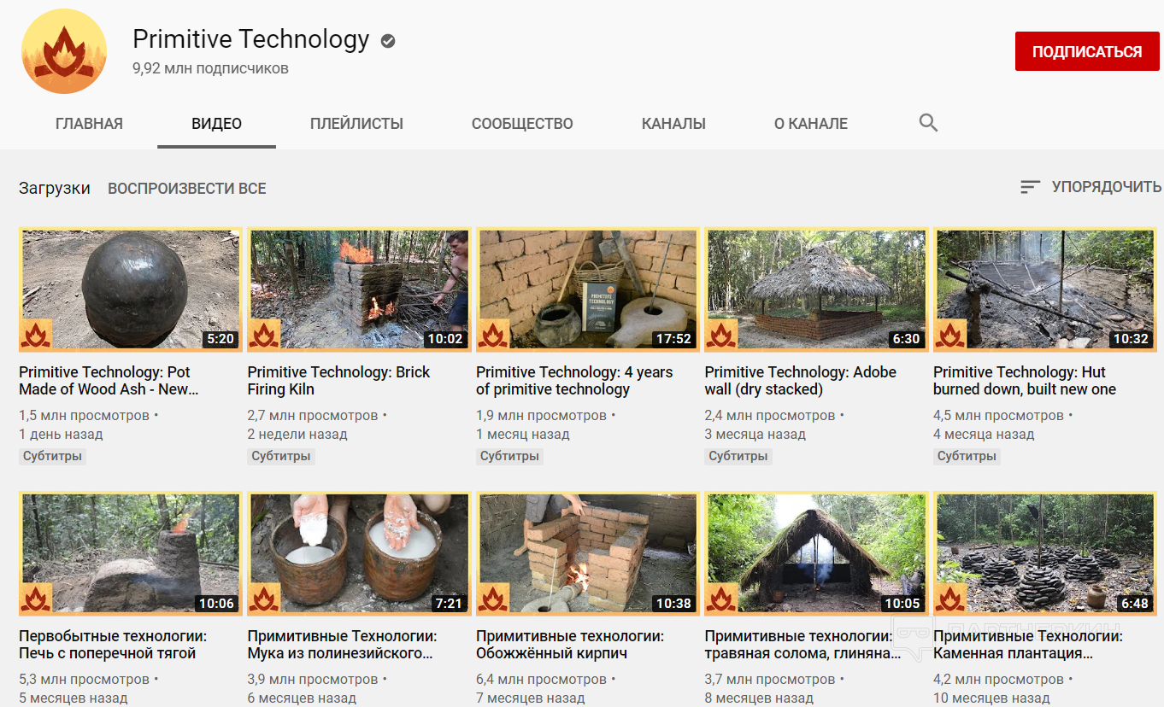Open Мука из полинезийского video title
This screenshot has height=707, width=1164.
pyautogui.click(x=342, y=645)
